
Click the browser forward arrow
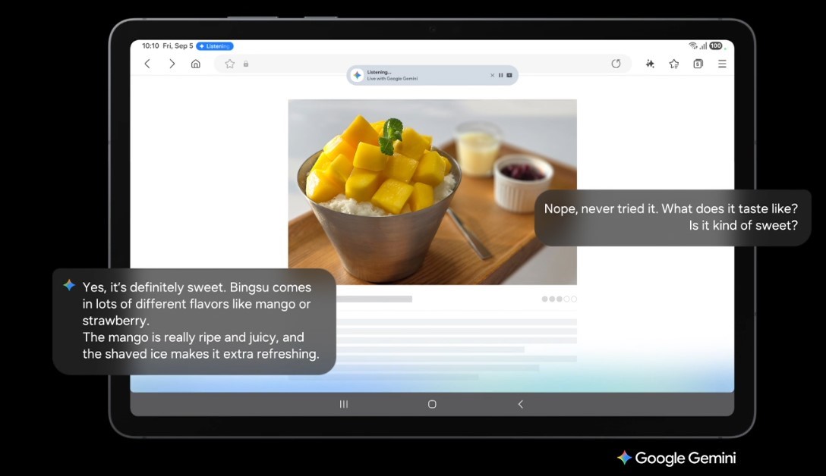(172, 64)
